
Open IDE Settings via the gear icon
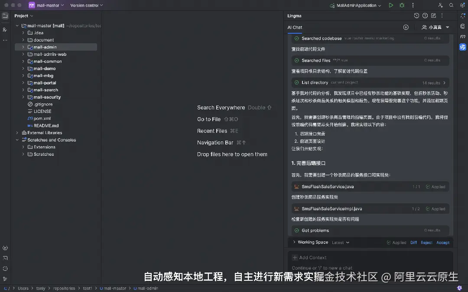[462, 5]
